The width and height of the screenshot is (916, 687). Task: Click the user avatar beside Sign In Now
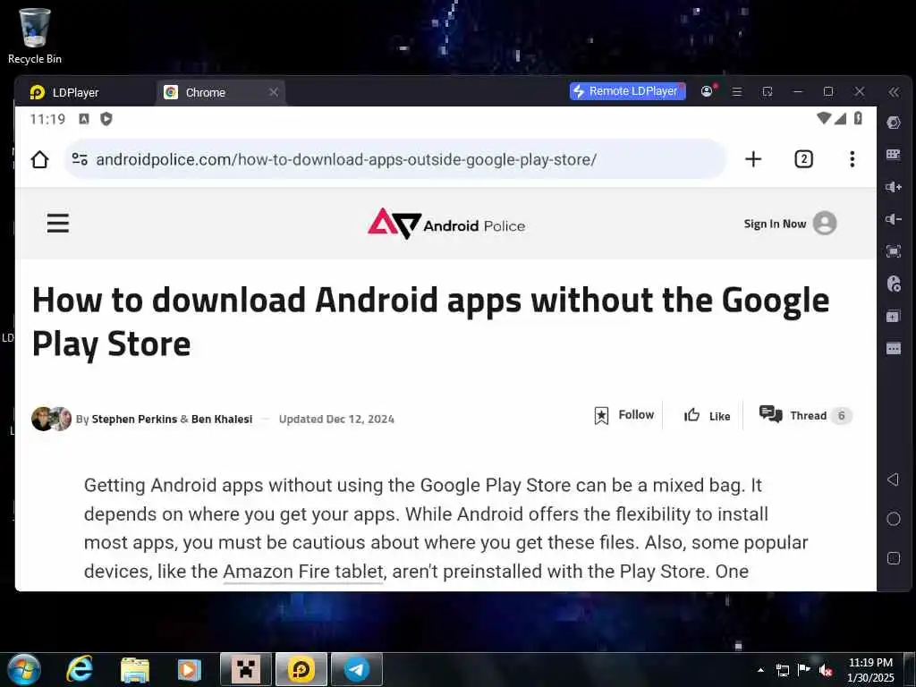pyautogui.click(x=824, y=223)
